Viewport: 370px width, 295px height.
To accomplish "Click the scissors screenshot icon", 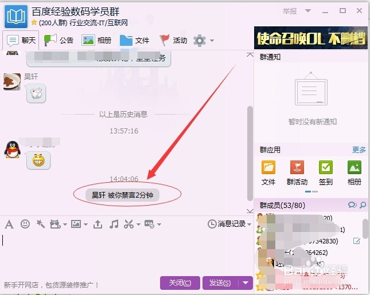I will (x=129, y=224).
